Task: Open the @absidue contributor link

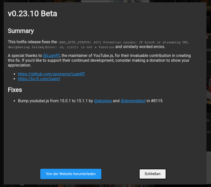Action: [x=103, y=101]
